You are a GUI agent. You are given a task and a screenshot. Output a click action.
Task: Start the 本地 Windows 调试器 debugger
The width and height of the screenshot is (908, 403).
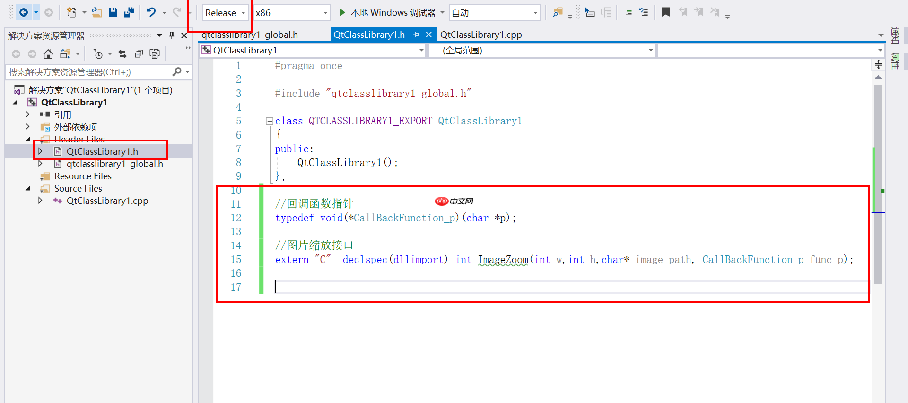click(388, 13)
